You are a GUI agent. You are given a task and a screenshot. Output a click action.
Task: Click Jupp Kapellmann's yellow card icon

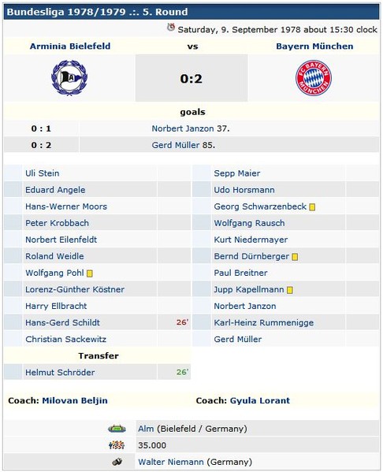pyautogui.click(x=290, y=290)
